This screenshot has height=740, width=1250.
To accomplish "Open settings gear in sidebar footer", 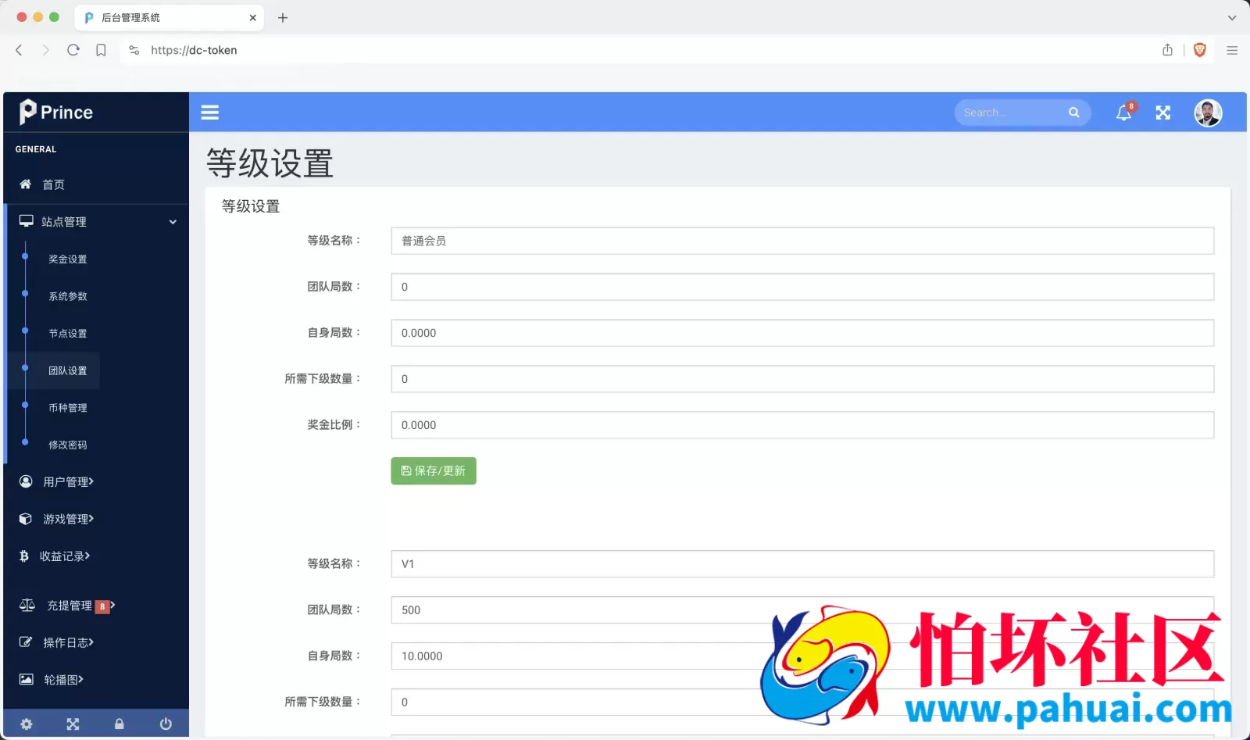I will point(27,724).
